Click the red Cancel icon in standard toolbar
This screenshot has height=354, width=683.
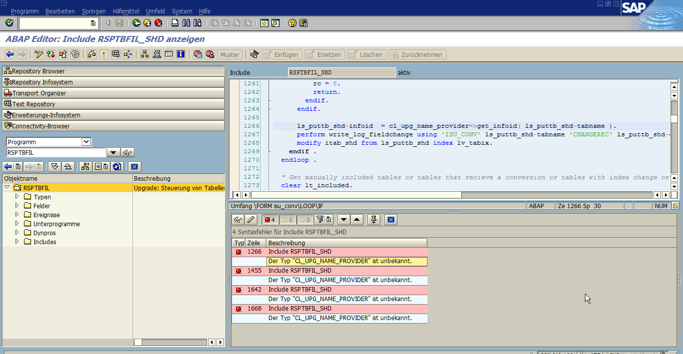(x=158, y=23)
